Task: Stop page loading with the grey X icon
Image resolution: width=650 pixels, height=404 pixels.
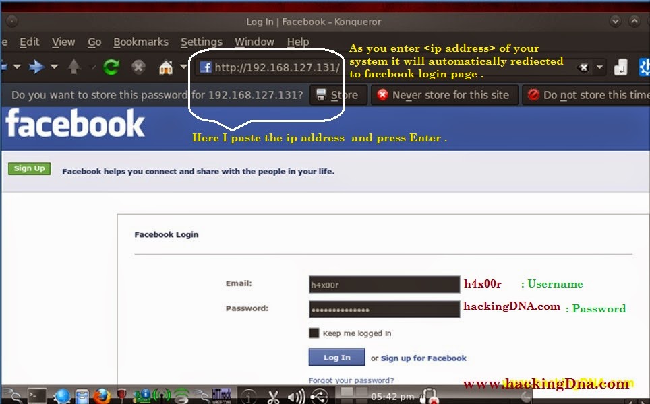Action: [138, 67]
